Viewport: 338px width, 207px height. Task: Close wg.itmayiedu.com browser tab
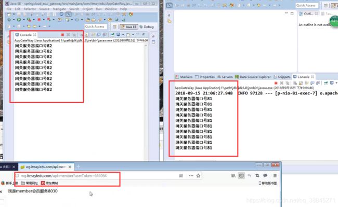(70, 167)
